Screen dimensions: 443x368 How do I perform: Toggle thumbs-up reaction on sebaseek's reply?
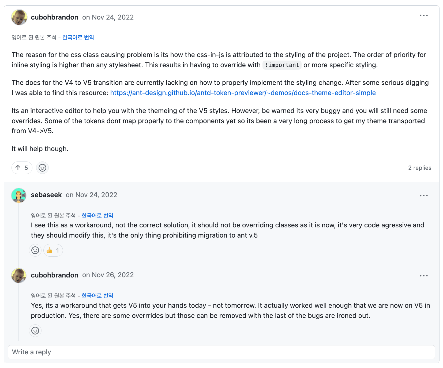point(53,250)
